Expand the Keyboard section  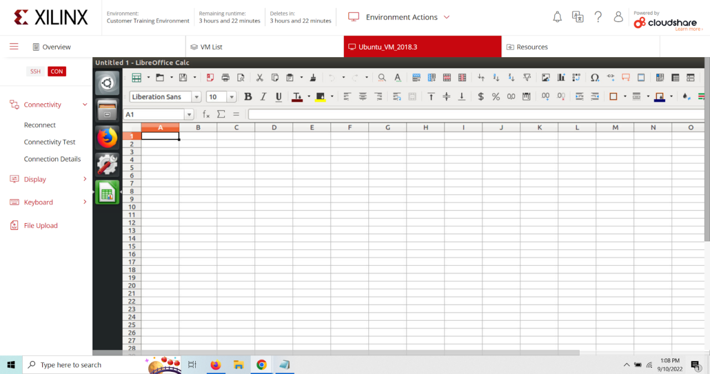pyautogui.click(x=85, y=202)
